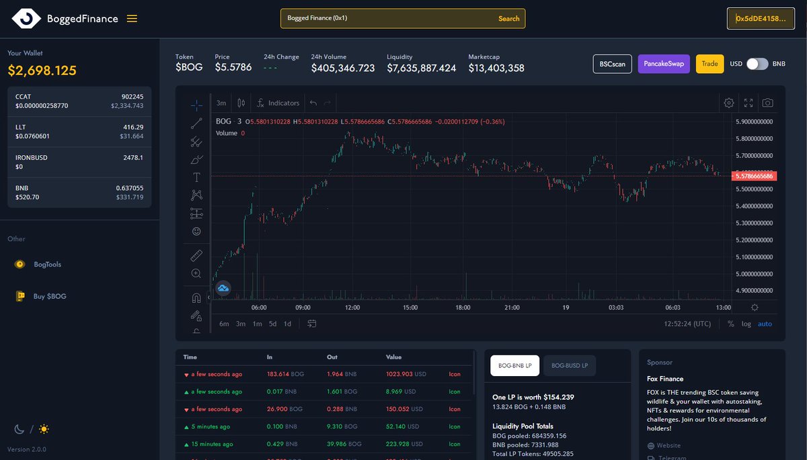
Task: Open BSCscan for the token
Action: [613, 64]
